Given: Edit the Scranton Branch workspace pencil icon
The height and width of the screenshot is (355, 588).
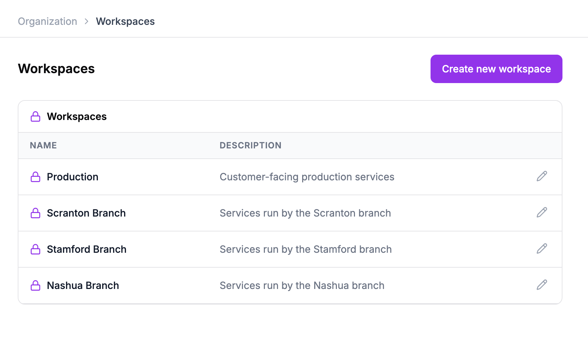Looking at the screenshot, I should point(542,212).
